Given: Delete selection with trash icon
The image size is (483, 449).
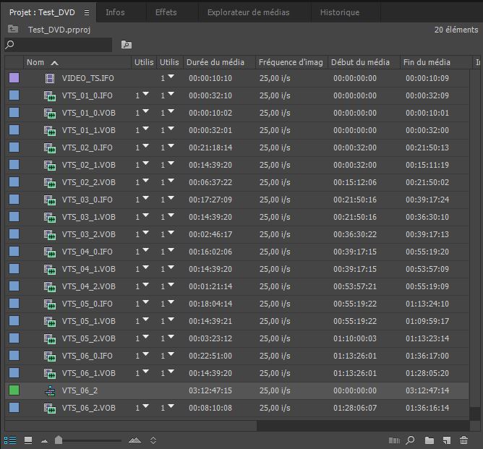Looking at the screenshot, I should click(x=463, y=440).
